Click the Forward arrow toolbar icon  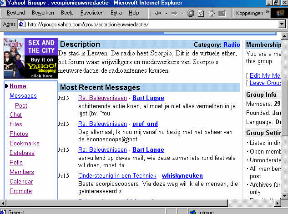[x=175, y=13]
